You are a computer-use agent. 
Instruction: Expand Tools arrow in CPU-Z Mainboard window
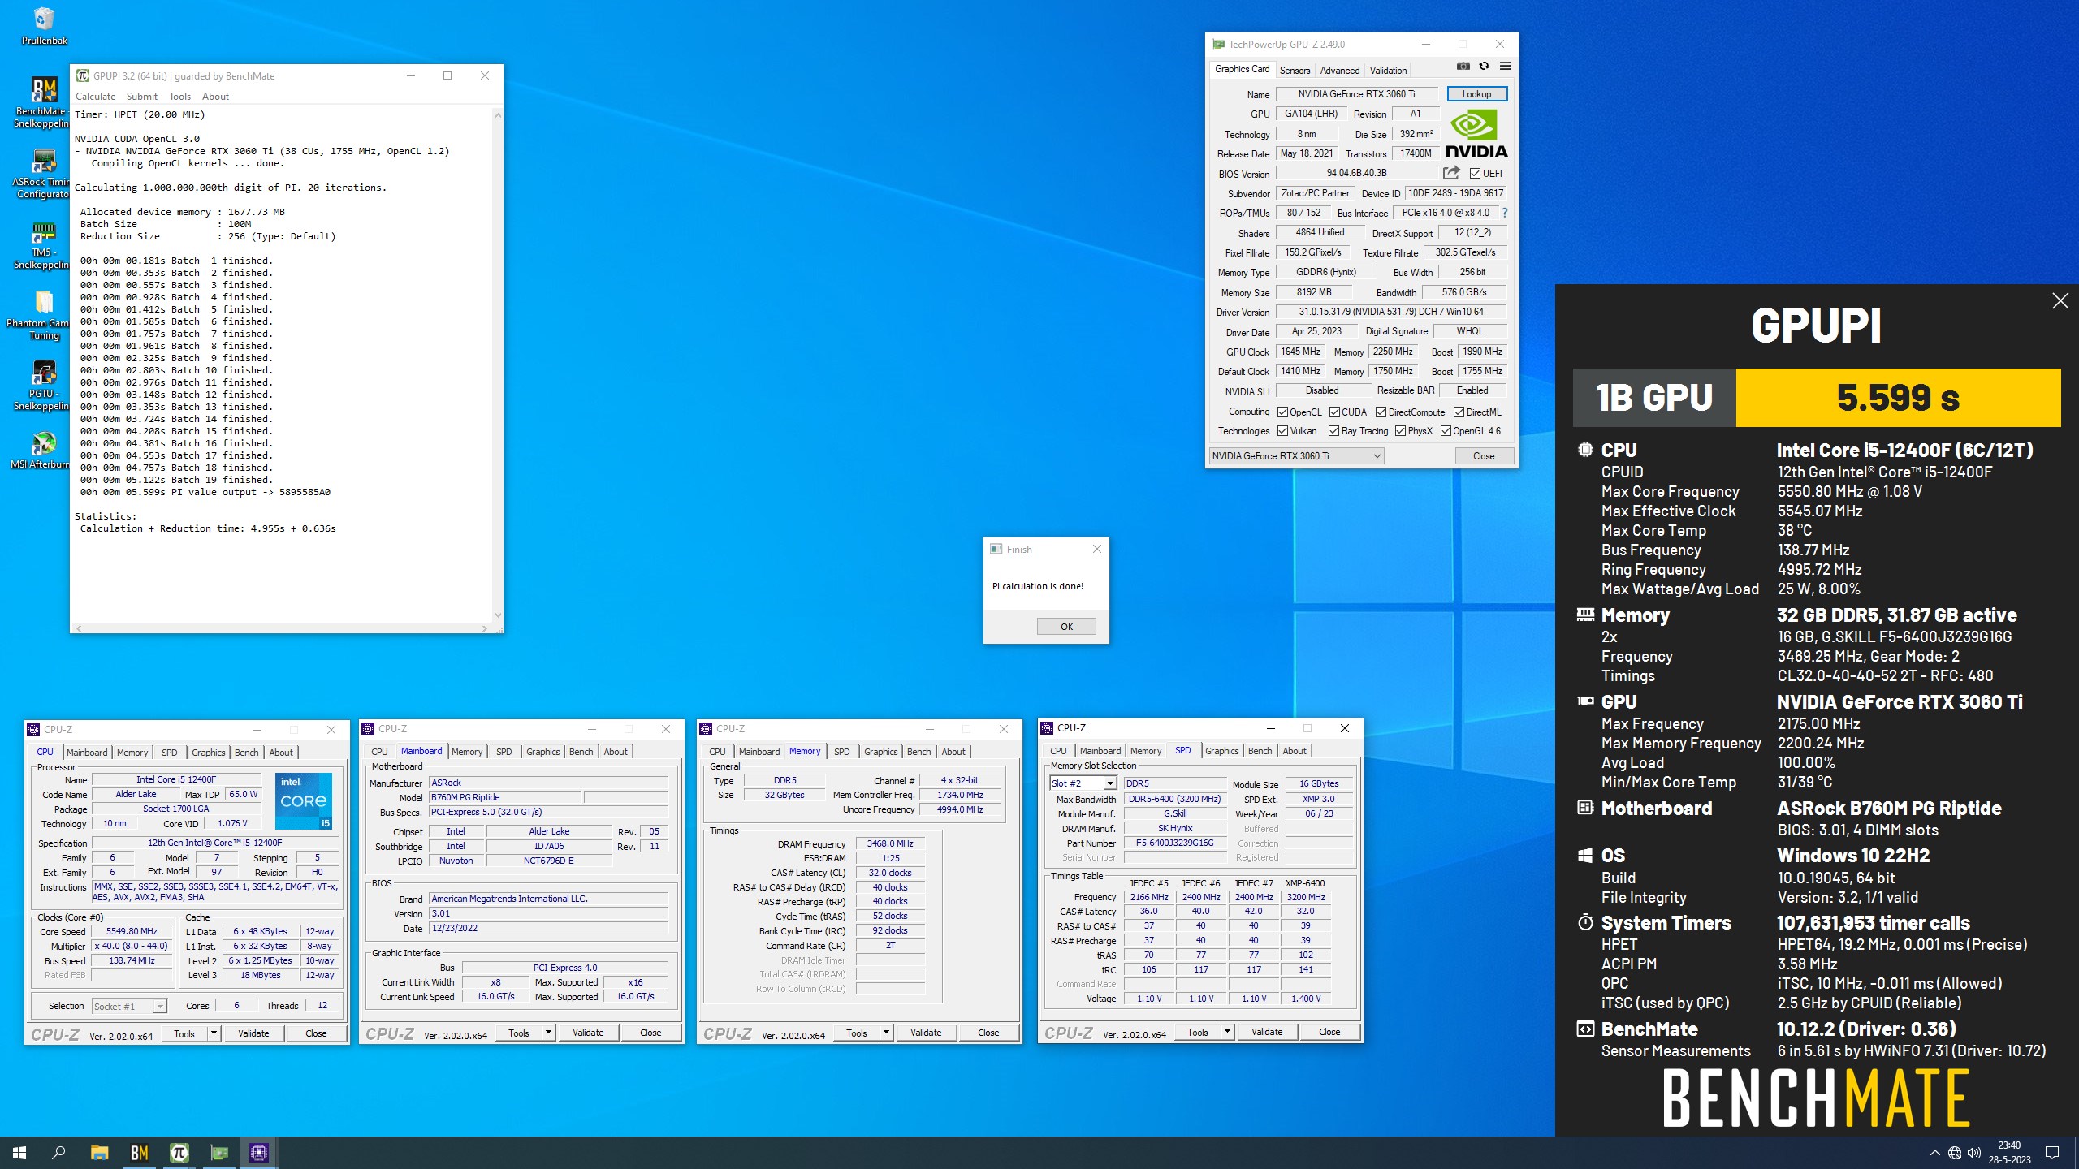point(548,1033)
